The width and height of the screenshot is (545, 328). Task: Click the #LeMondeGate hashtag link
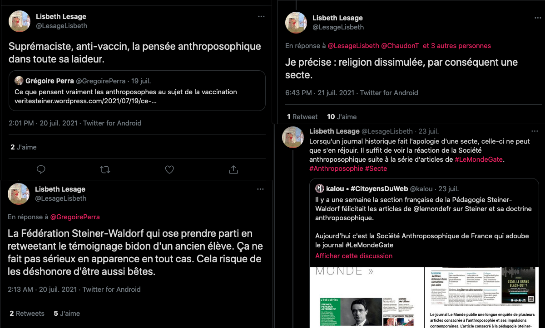pyautogui.click(x=480, y=159)
